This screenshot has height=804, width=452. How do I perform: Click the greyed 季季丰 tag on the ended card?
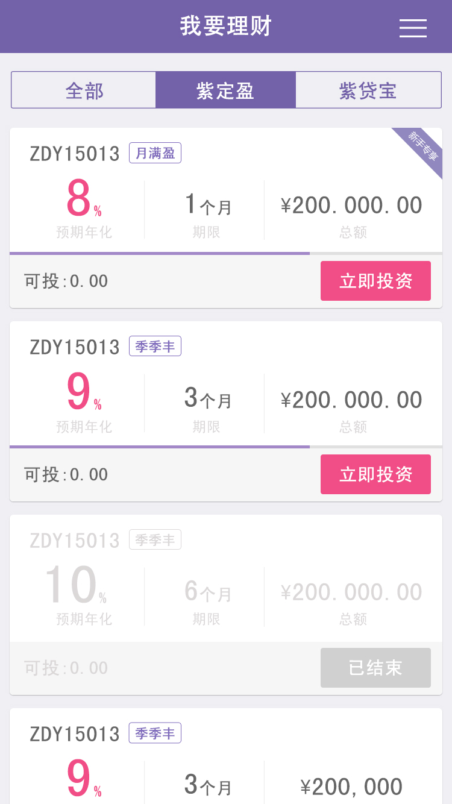[x=155, y=540]
